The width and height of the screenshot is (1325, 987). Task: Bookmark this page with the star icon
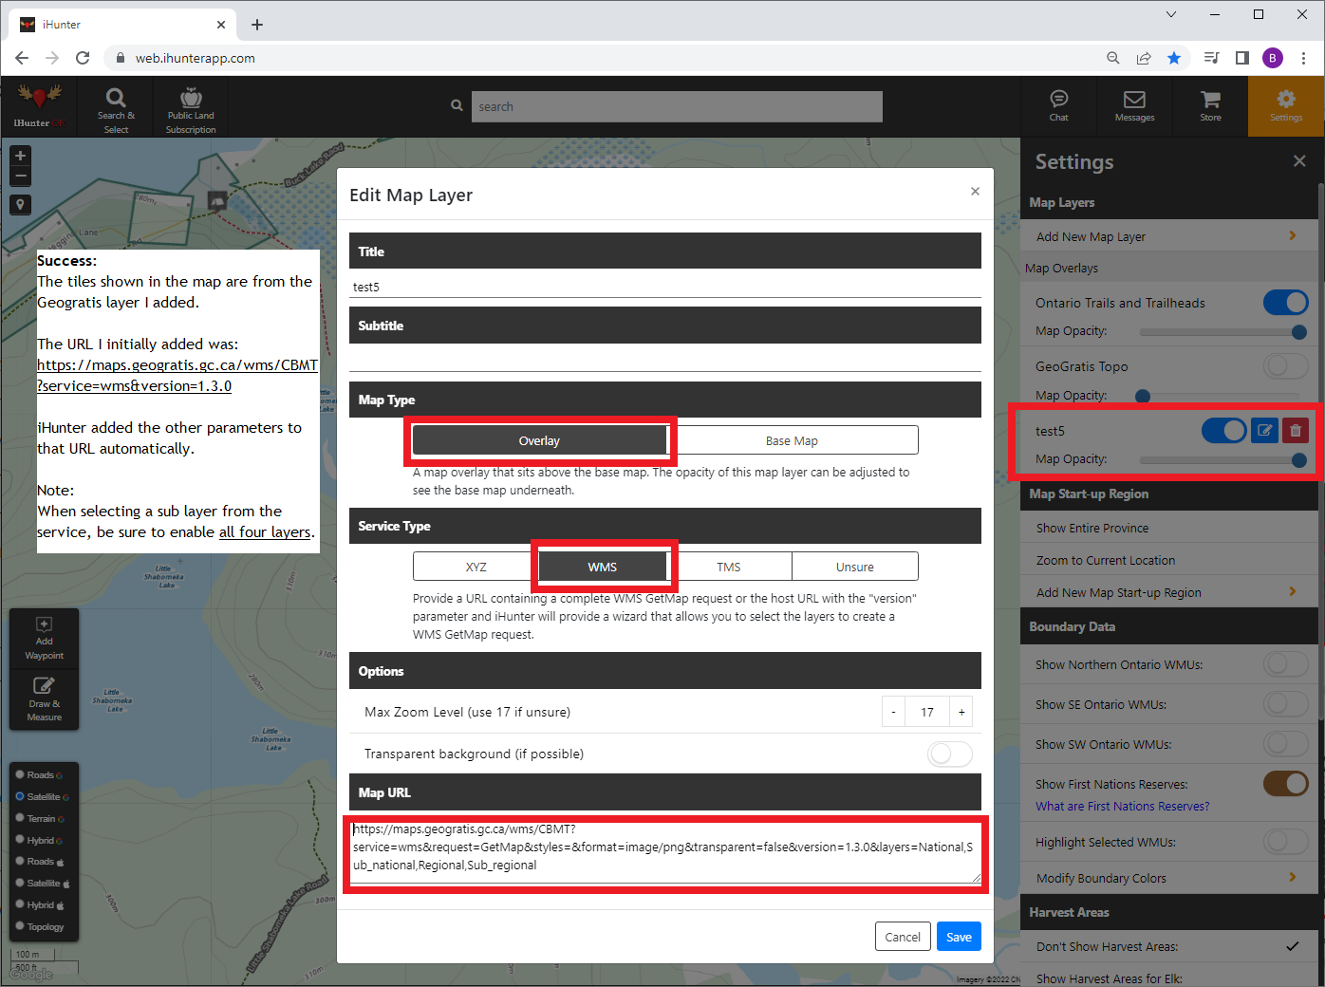tap(1174, 58)
